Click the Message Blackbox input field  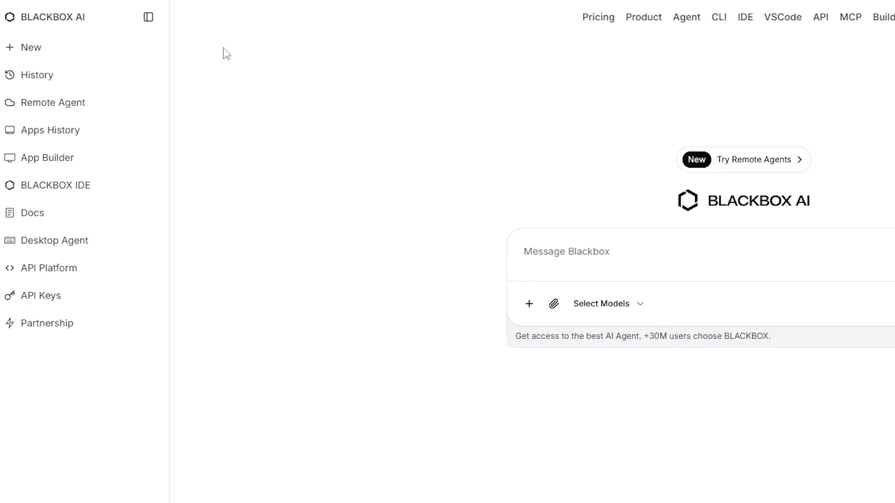(699, 251)
